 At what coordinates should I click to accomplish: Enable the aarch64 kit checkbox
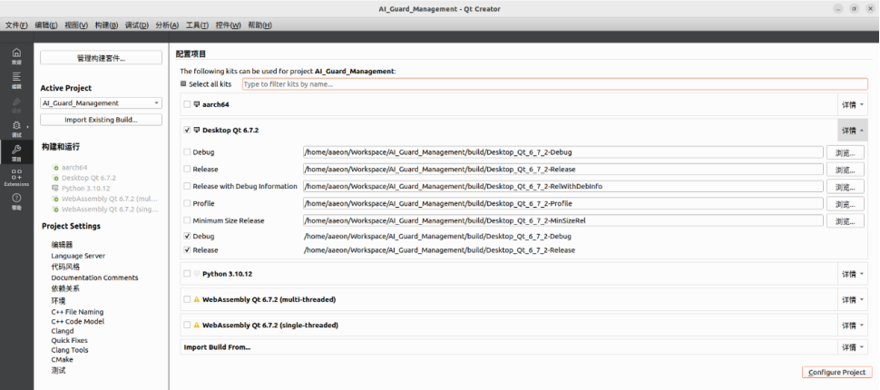[187, 104]
